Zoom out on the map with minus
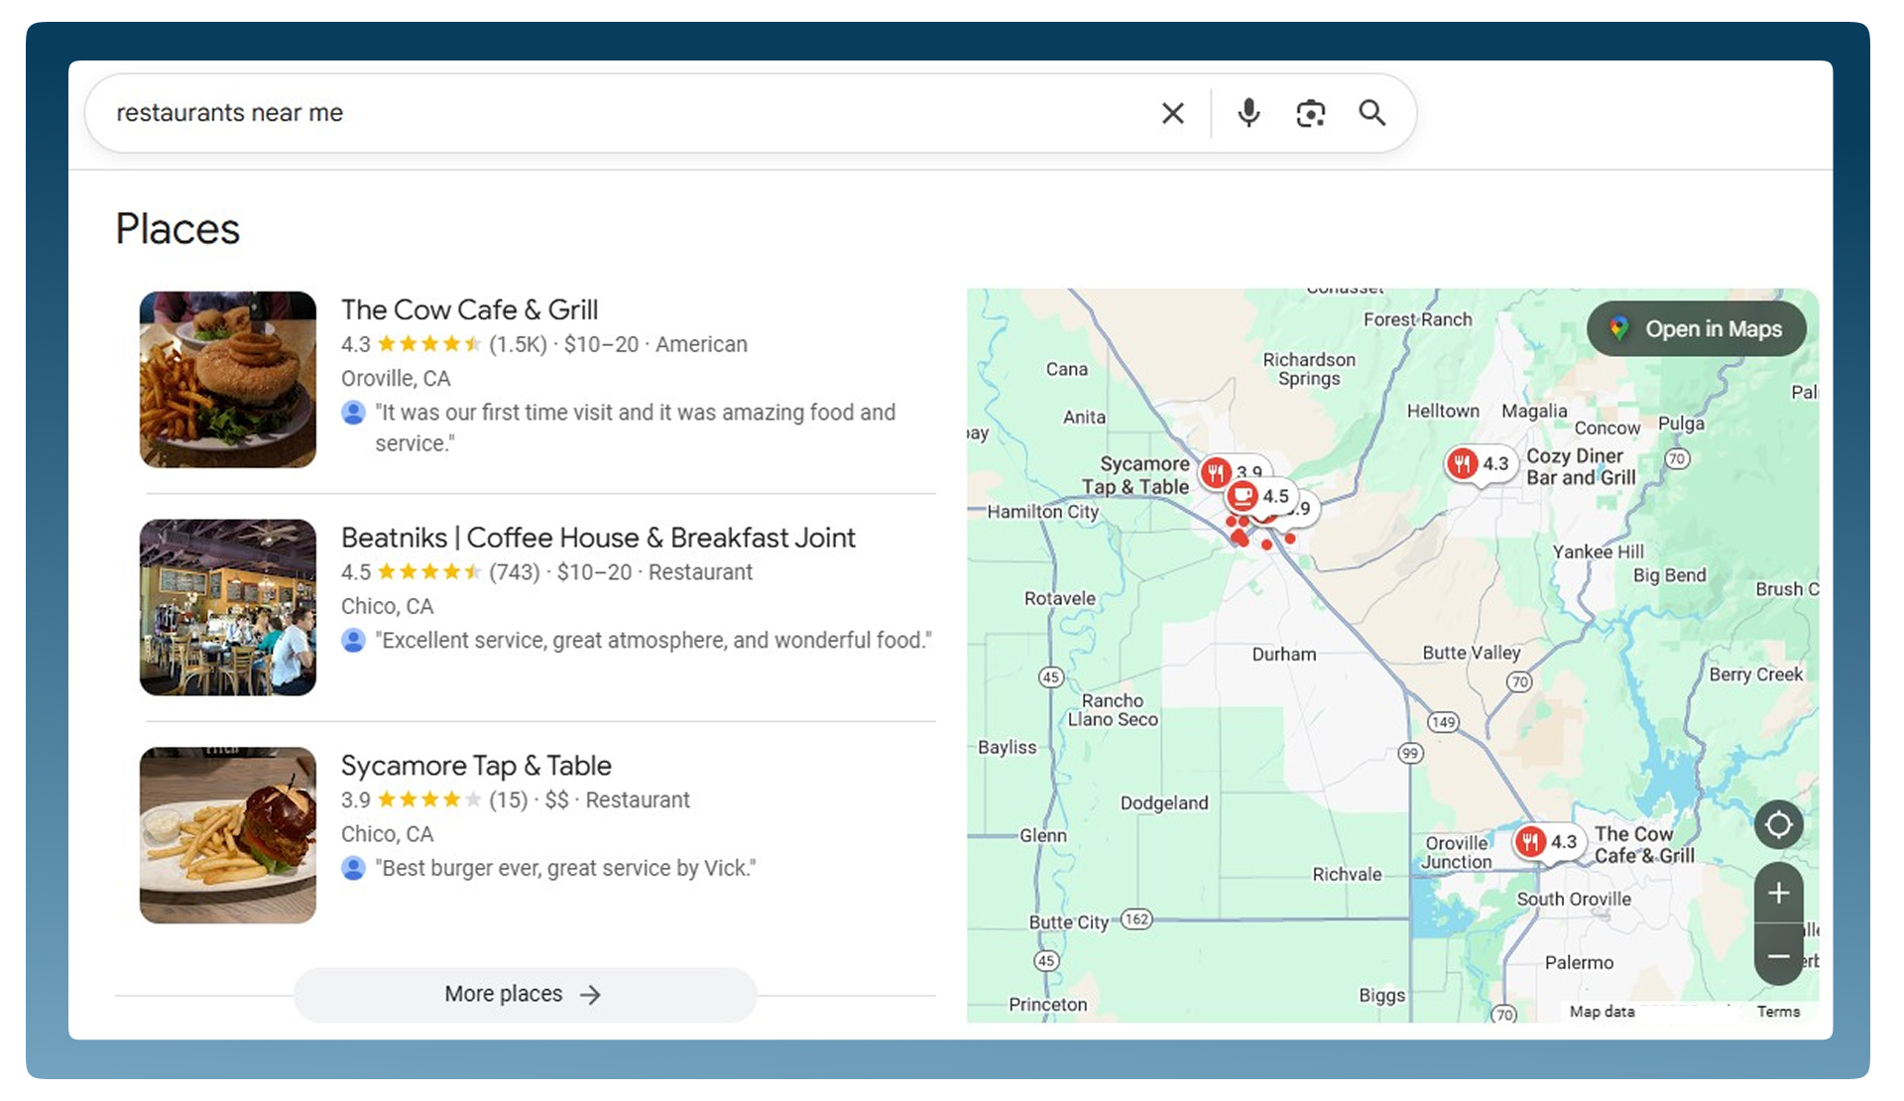The image size is (1904, 1101). (1778, 956)
